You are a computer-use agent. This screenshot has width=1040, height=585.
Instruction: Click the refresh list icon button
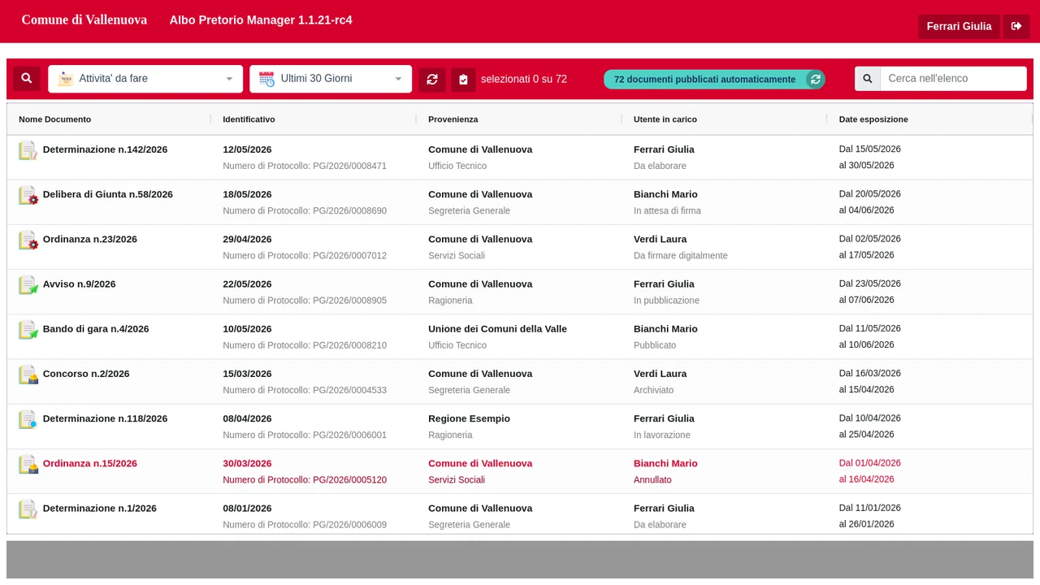pyautogui.click(x=432, y=79)
